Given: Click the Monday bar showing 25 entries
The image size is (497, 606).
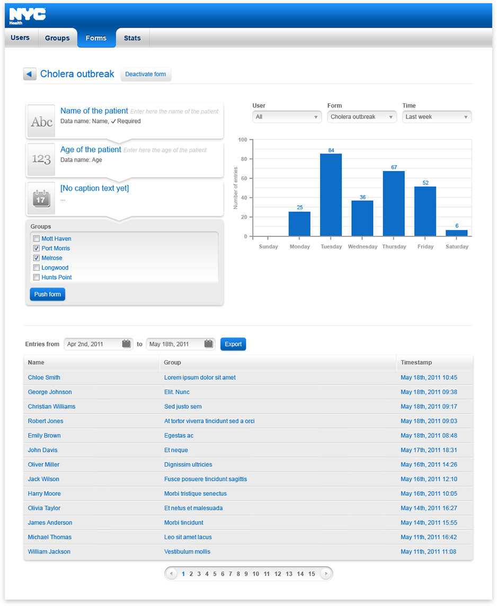Looking at the screenshot, I should tap(299, 224).
